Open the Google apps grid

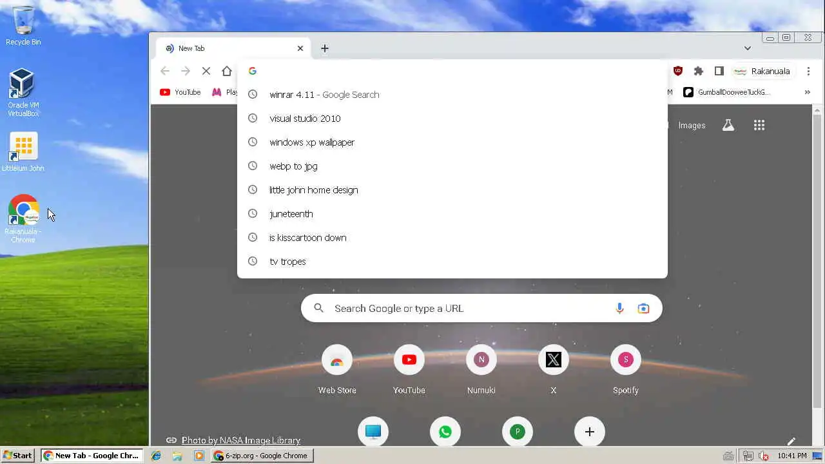point(759,126)
